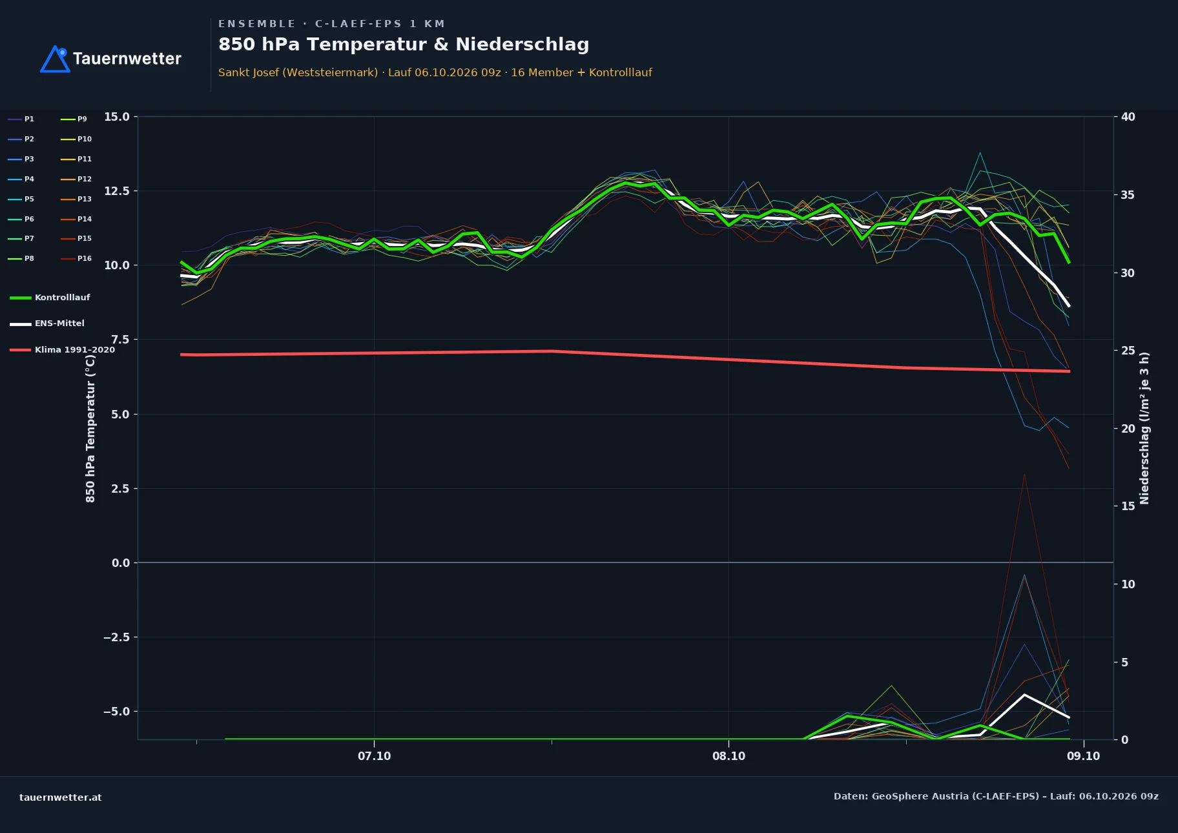Click the 0.0 temperature axis tick label
Image resolution: width=1178 pixels, height=833 pixels.
[x=121, y=563]
